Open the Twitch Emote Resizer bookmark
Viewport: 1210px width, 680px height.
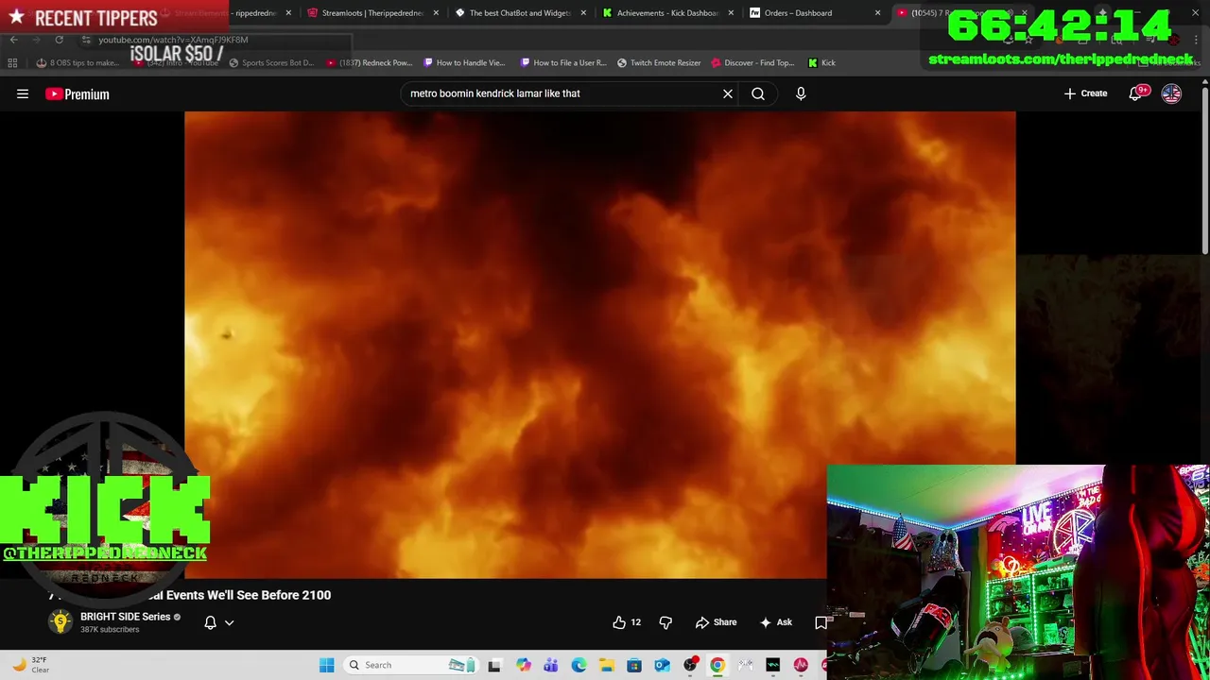[659, 62]
